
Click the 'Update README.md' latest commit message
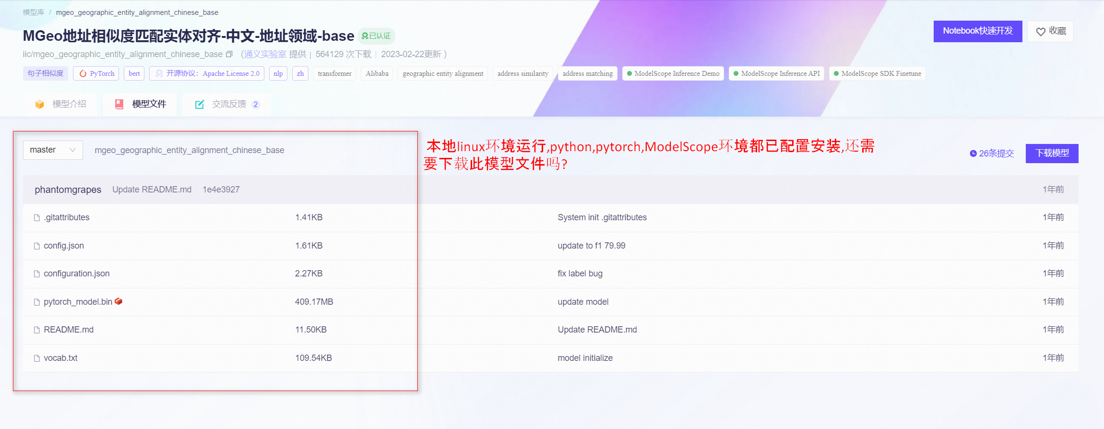coord(152,190)
